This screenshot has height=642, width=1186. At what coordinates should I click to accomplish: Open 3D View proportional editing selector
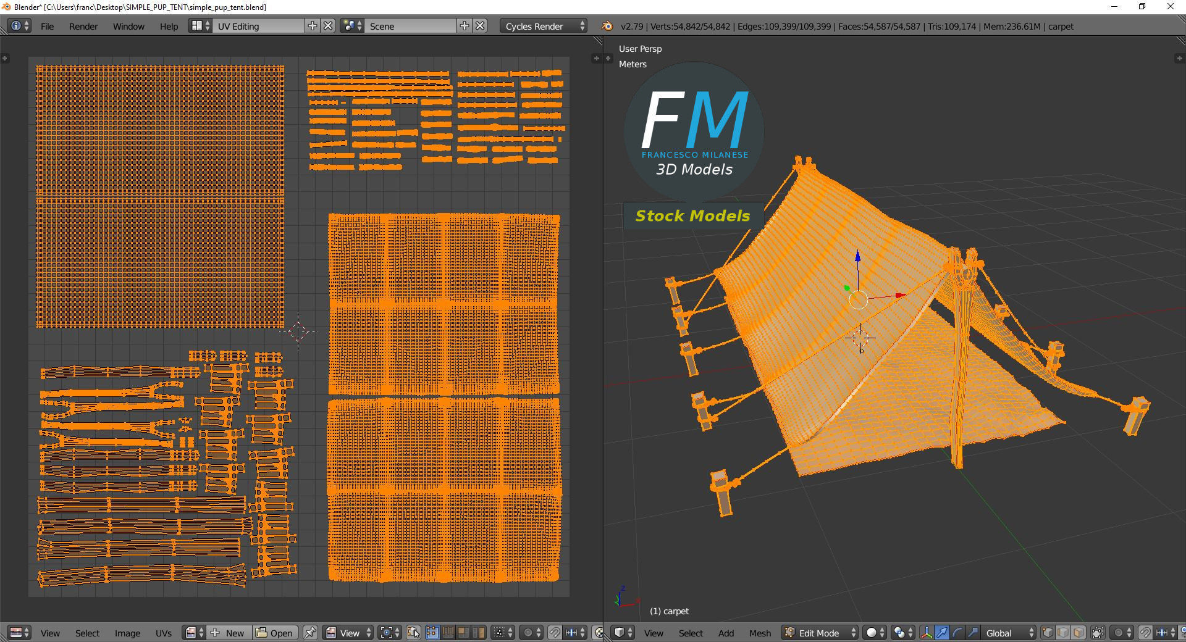pyautogui.click(x=1122, y=633)
